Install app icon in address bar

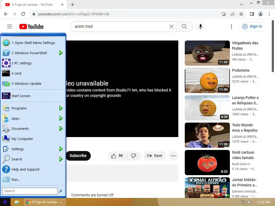click(x=224, y=14)
